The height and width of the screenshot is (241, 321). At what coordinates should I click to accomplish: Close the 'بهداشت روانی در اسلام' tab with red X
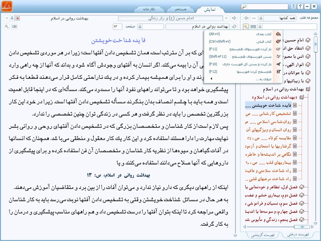pyautogui.click(x=18, y=19)
